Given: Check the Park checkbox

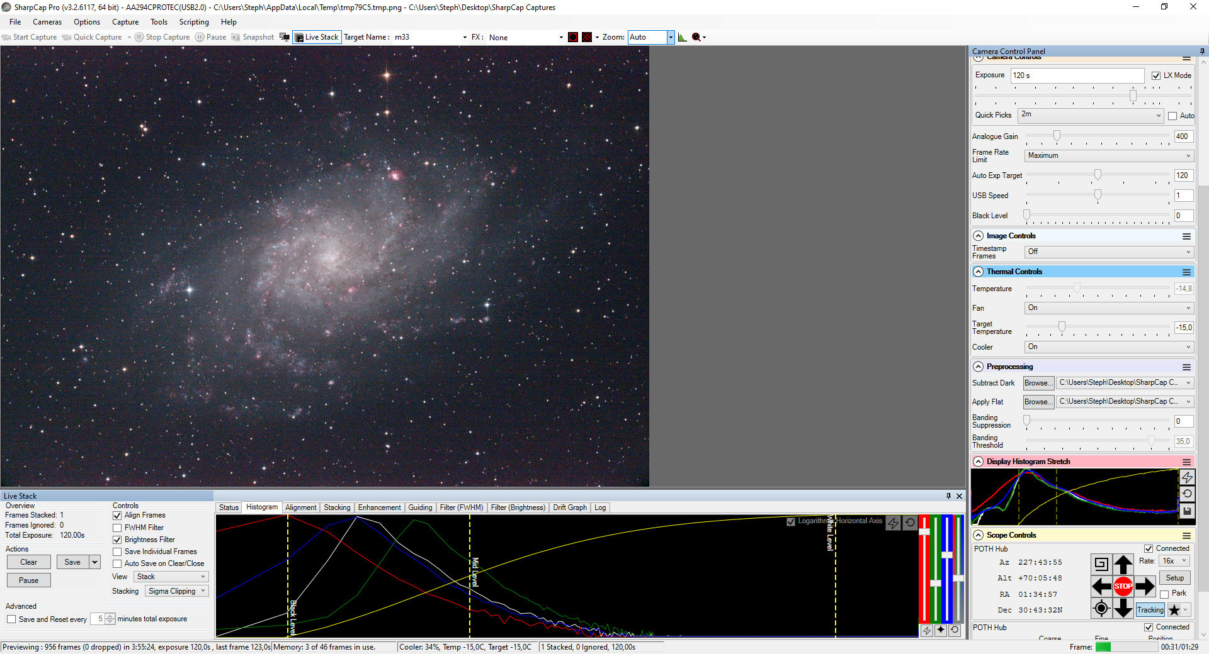Looking at the screenshot, I should click(x=1164, y=594).
